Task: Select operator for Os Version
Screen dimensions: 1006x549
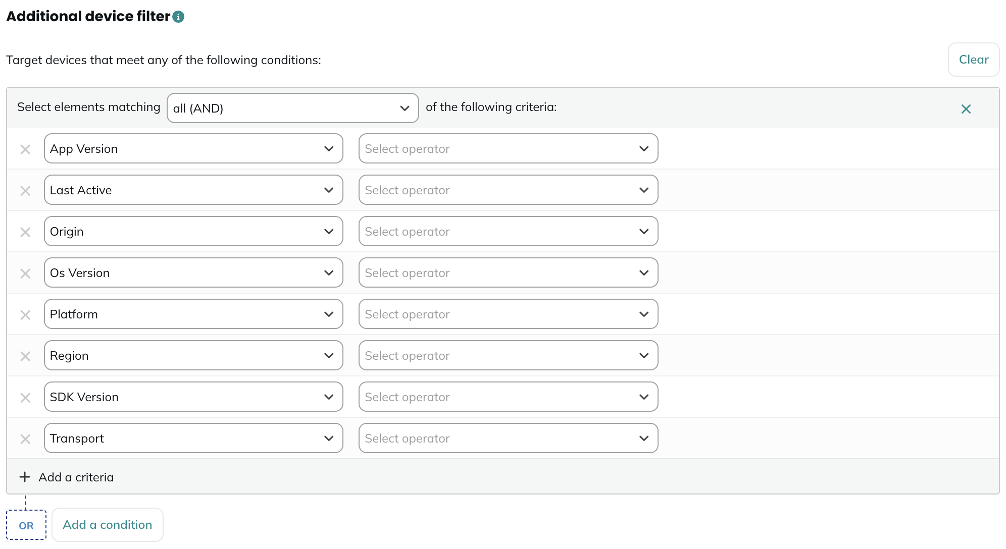Action: tap(508, 272)
